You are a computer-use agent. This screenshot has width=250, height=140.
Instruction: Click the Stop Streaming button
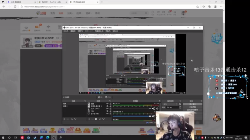point(193,104)
